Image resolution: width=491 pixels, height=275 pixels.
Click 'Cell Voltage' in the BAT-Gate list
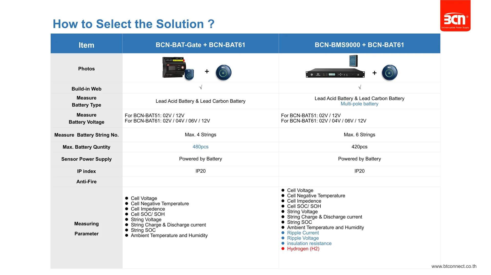(x=144, y=198)
